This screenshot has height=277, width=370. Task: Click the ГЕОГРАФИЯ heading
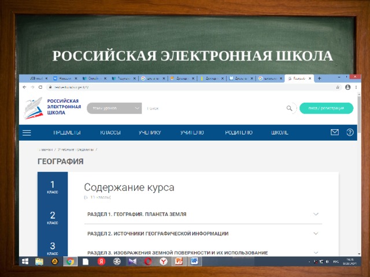coord(60,162)
